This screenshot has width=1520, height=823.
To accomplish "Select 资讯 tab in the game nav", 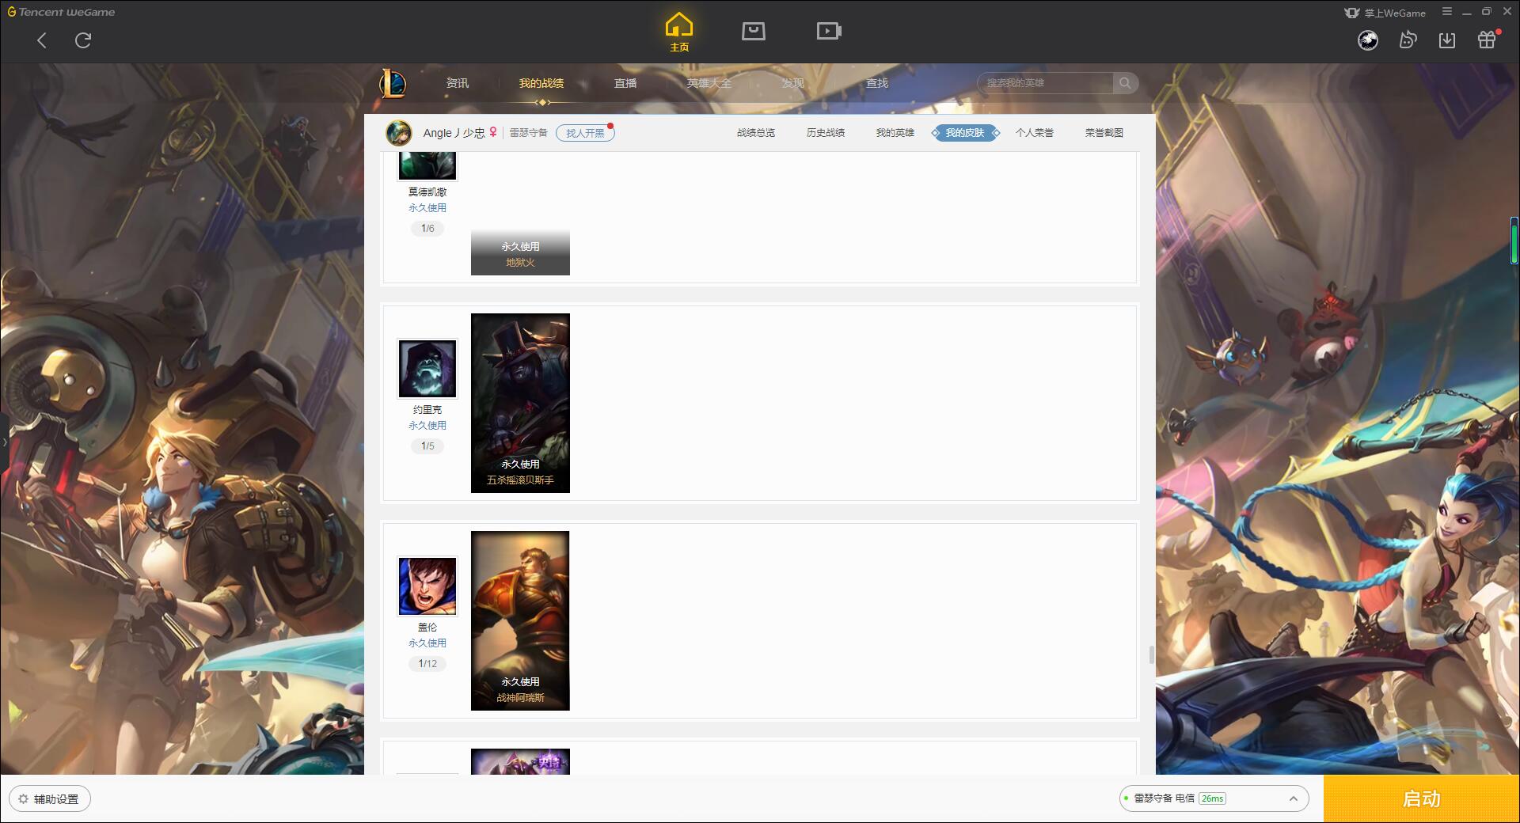I will 458,83.
